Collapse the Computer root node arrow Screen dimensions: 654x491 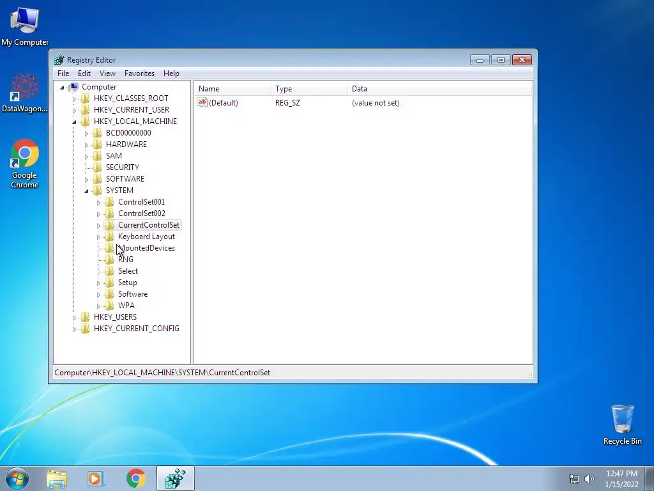62,87
